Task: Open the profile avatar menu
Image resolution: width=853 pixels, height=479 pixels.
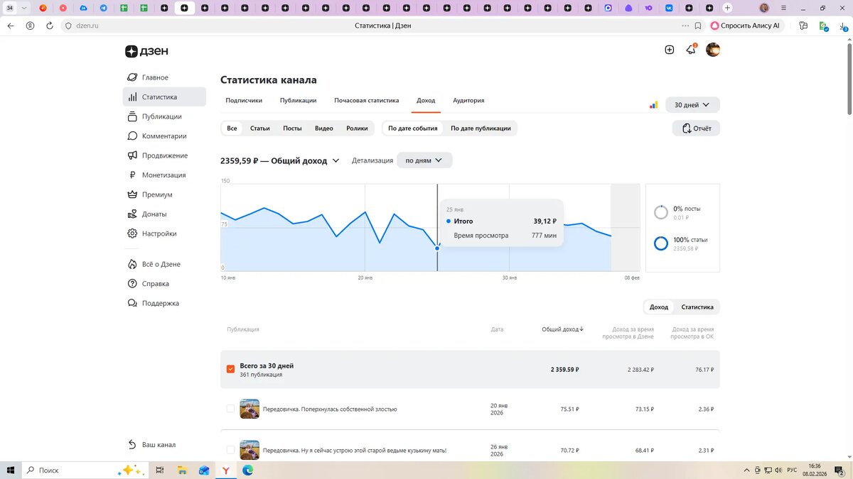Action: coord(712,50)
